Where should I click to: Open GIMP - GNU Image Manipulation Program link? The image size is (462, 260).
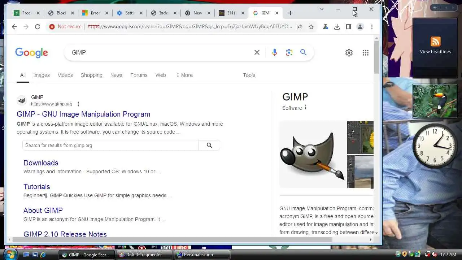(83, 114)
